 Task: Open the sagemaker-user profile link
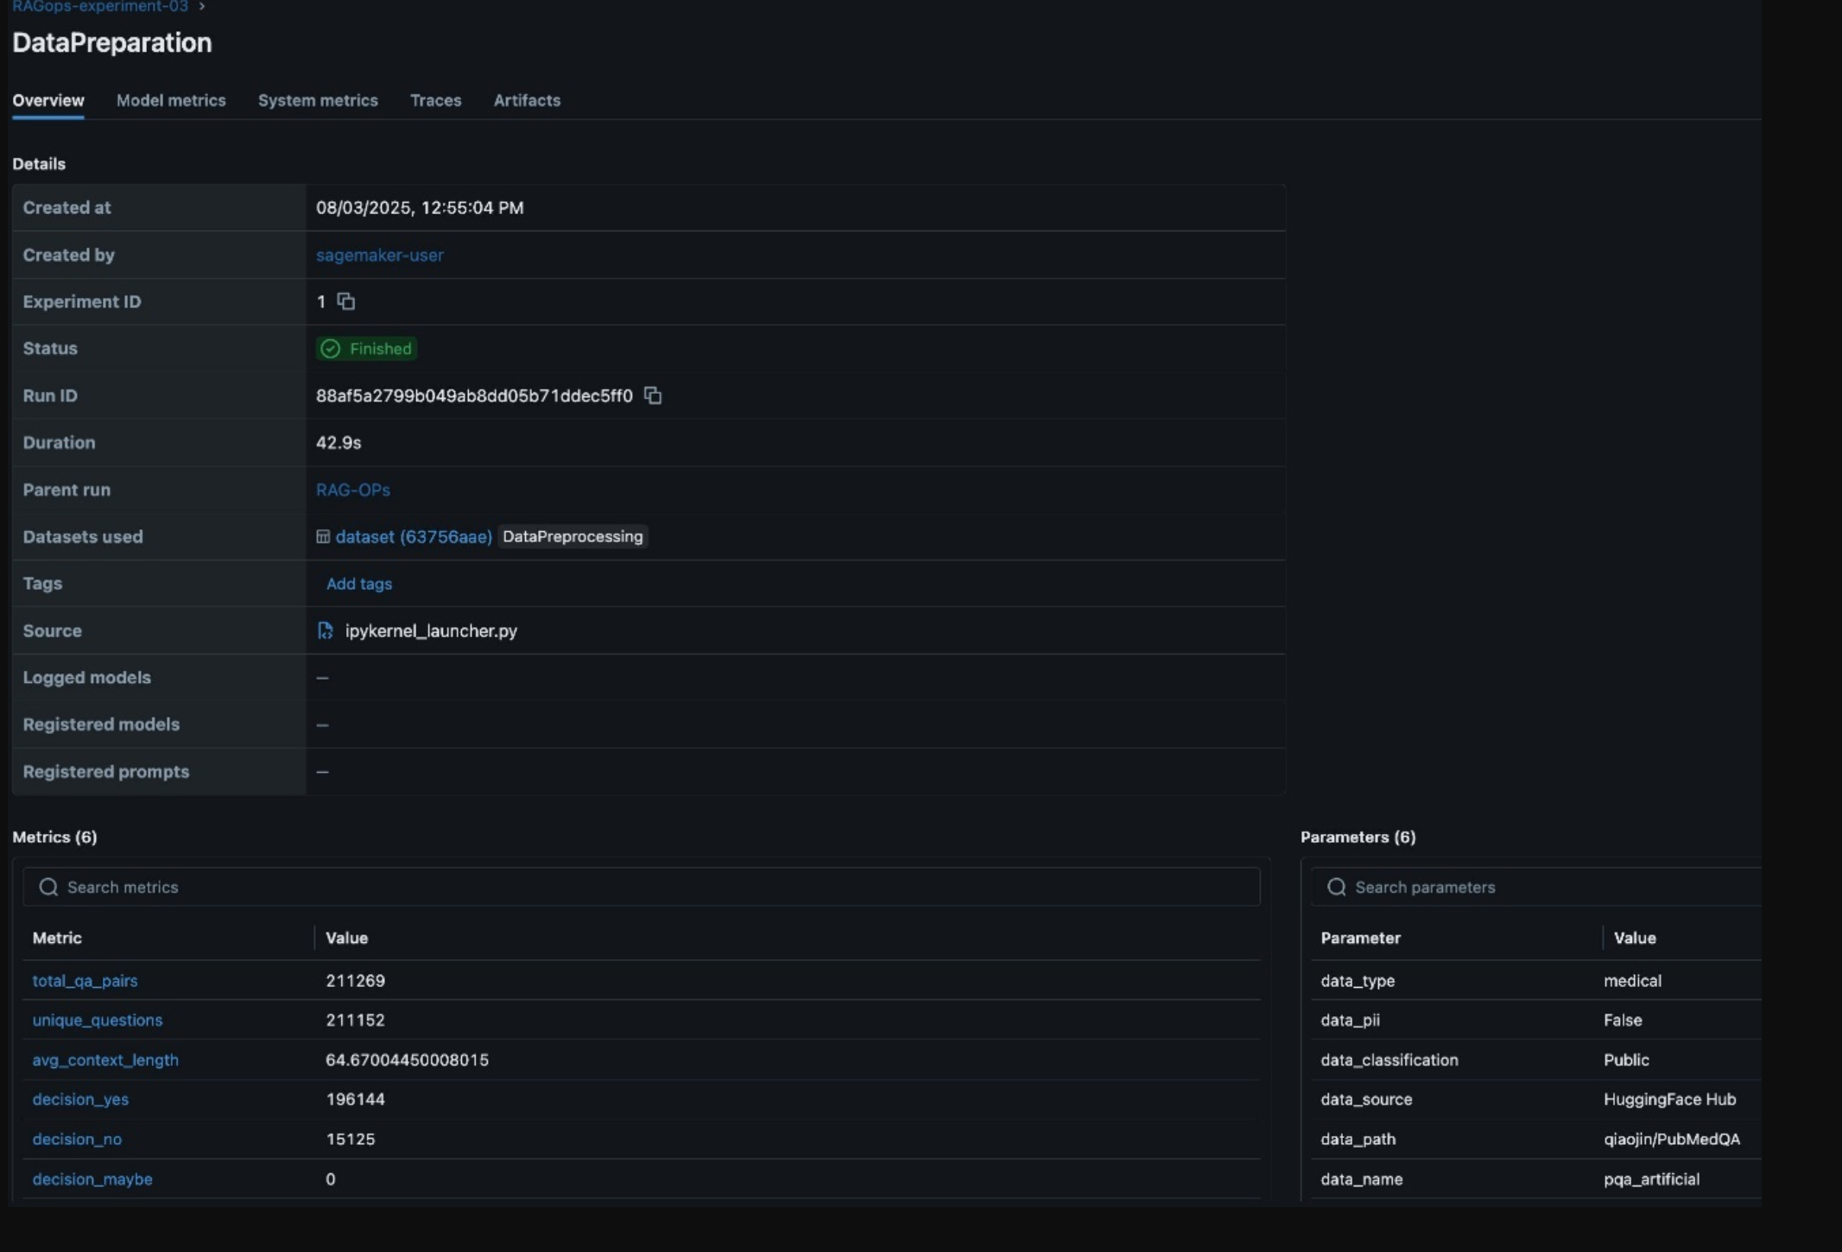coord(379,255)
